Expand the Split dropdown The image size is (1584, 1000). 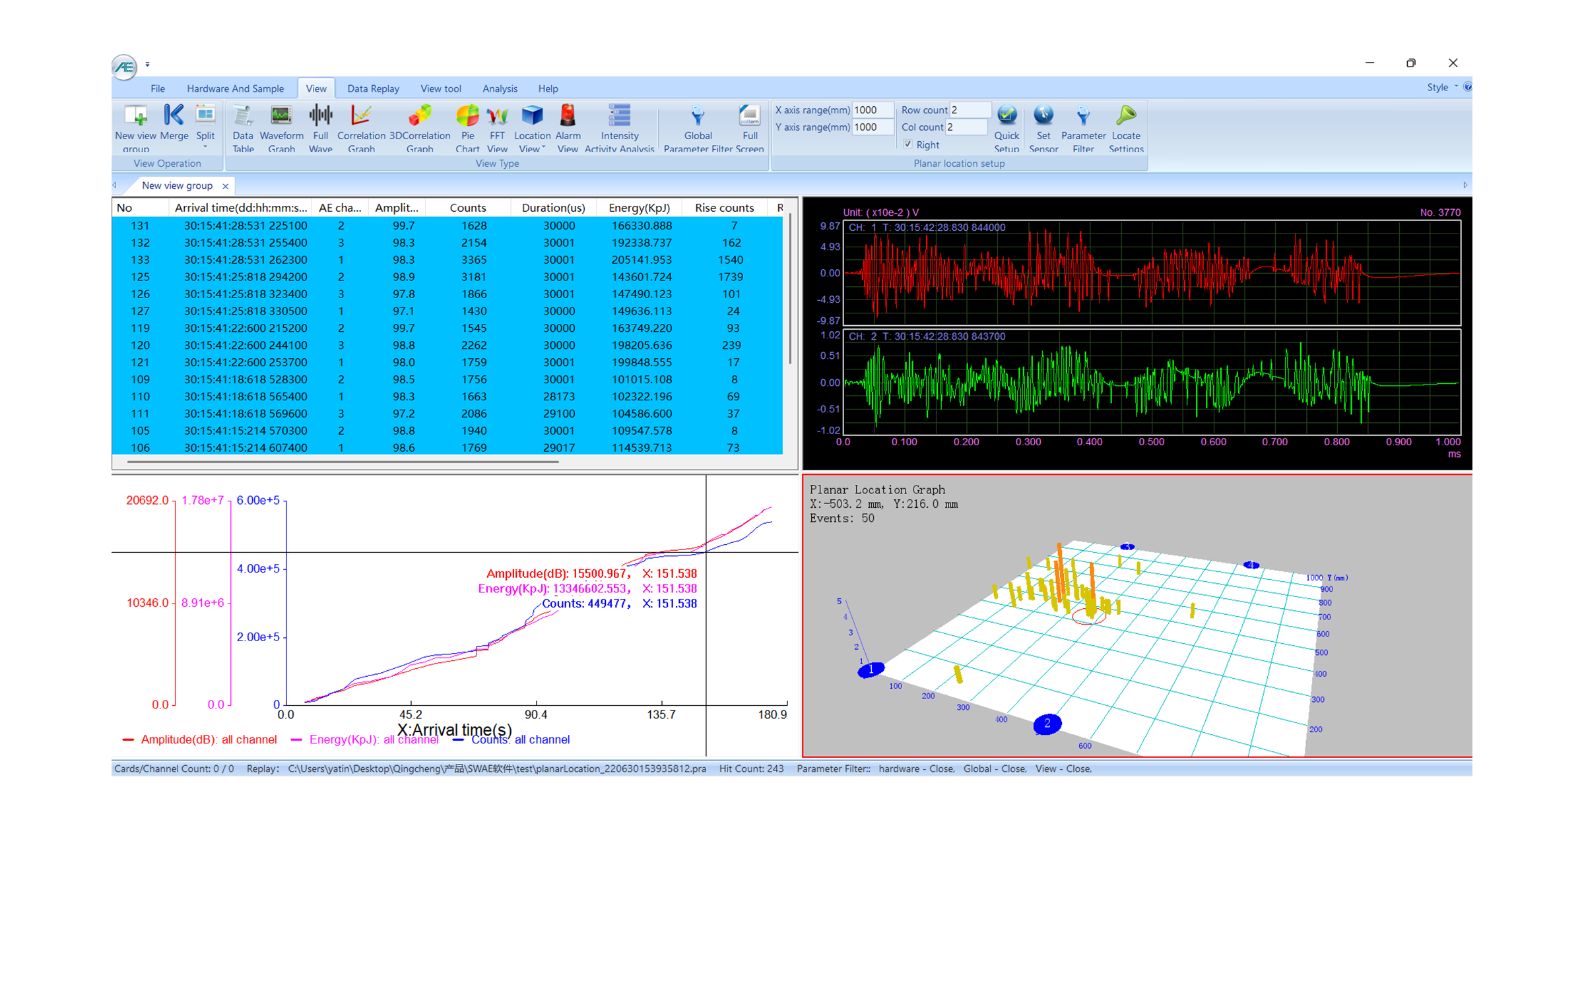(205, 146)
